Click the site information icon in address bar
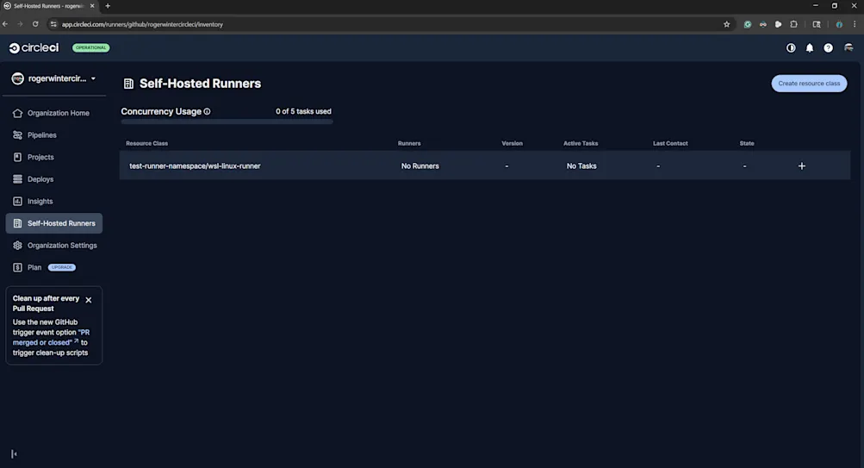 pyautogui.click(x=53, y=24)
